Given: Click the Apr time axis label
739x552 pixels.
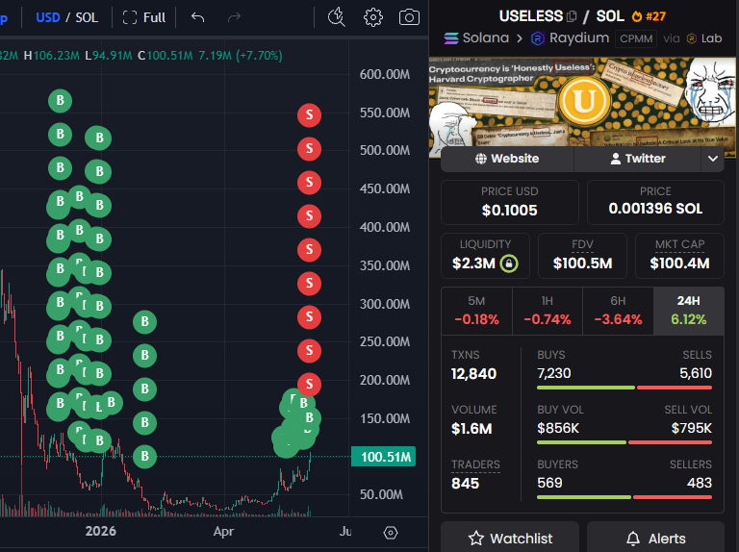Looking at the screenshot, I should [223, 531].
